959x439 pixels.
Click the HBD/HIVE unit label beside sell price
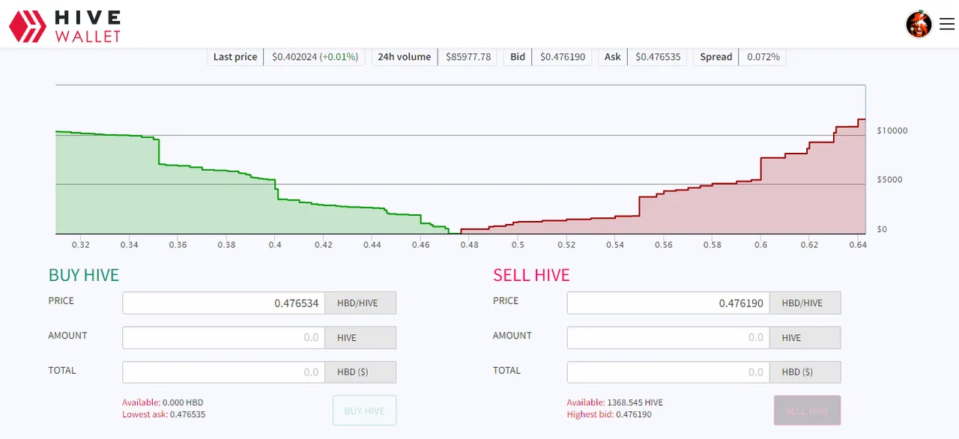point(805,303)
